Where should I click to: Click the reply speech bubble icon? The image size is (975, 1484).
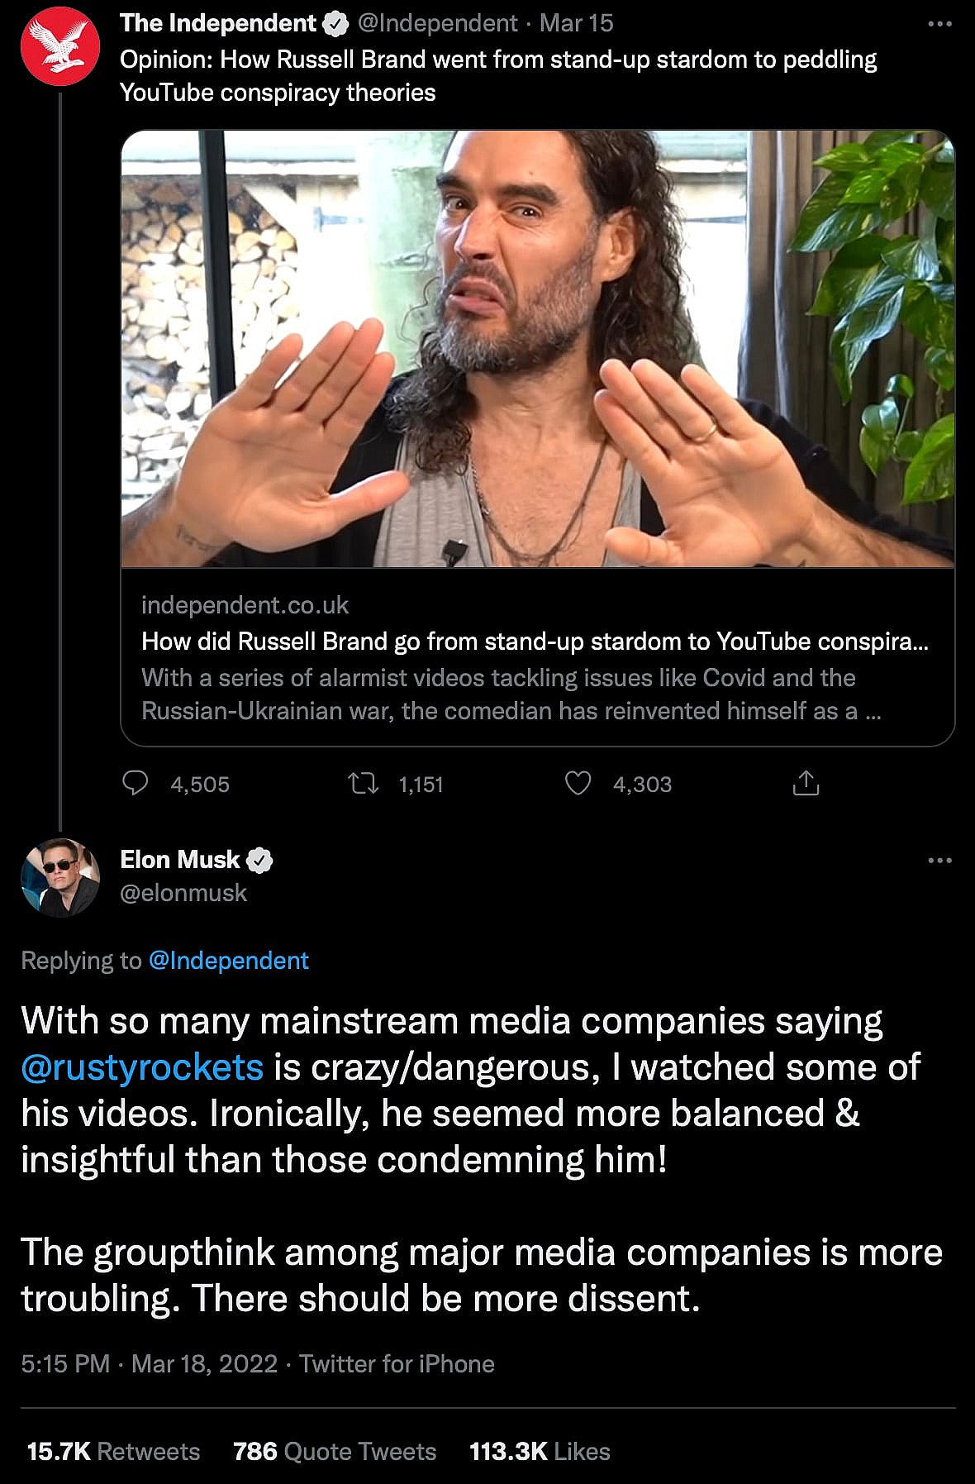135,783
